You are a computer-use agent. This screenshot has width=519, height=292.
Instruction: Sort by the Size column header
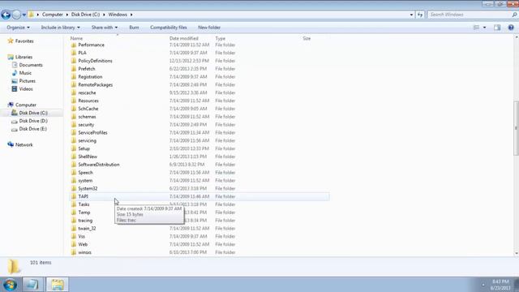point(307,38)
